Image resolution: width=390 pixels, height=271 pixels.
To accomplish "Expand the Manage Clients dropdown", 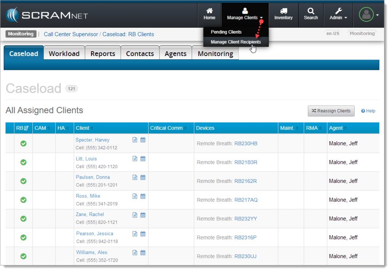I will [245, 14].
